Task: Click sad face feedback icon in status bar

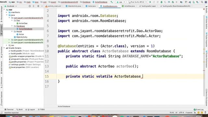Action: tap(202, 113)
